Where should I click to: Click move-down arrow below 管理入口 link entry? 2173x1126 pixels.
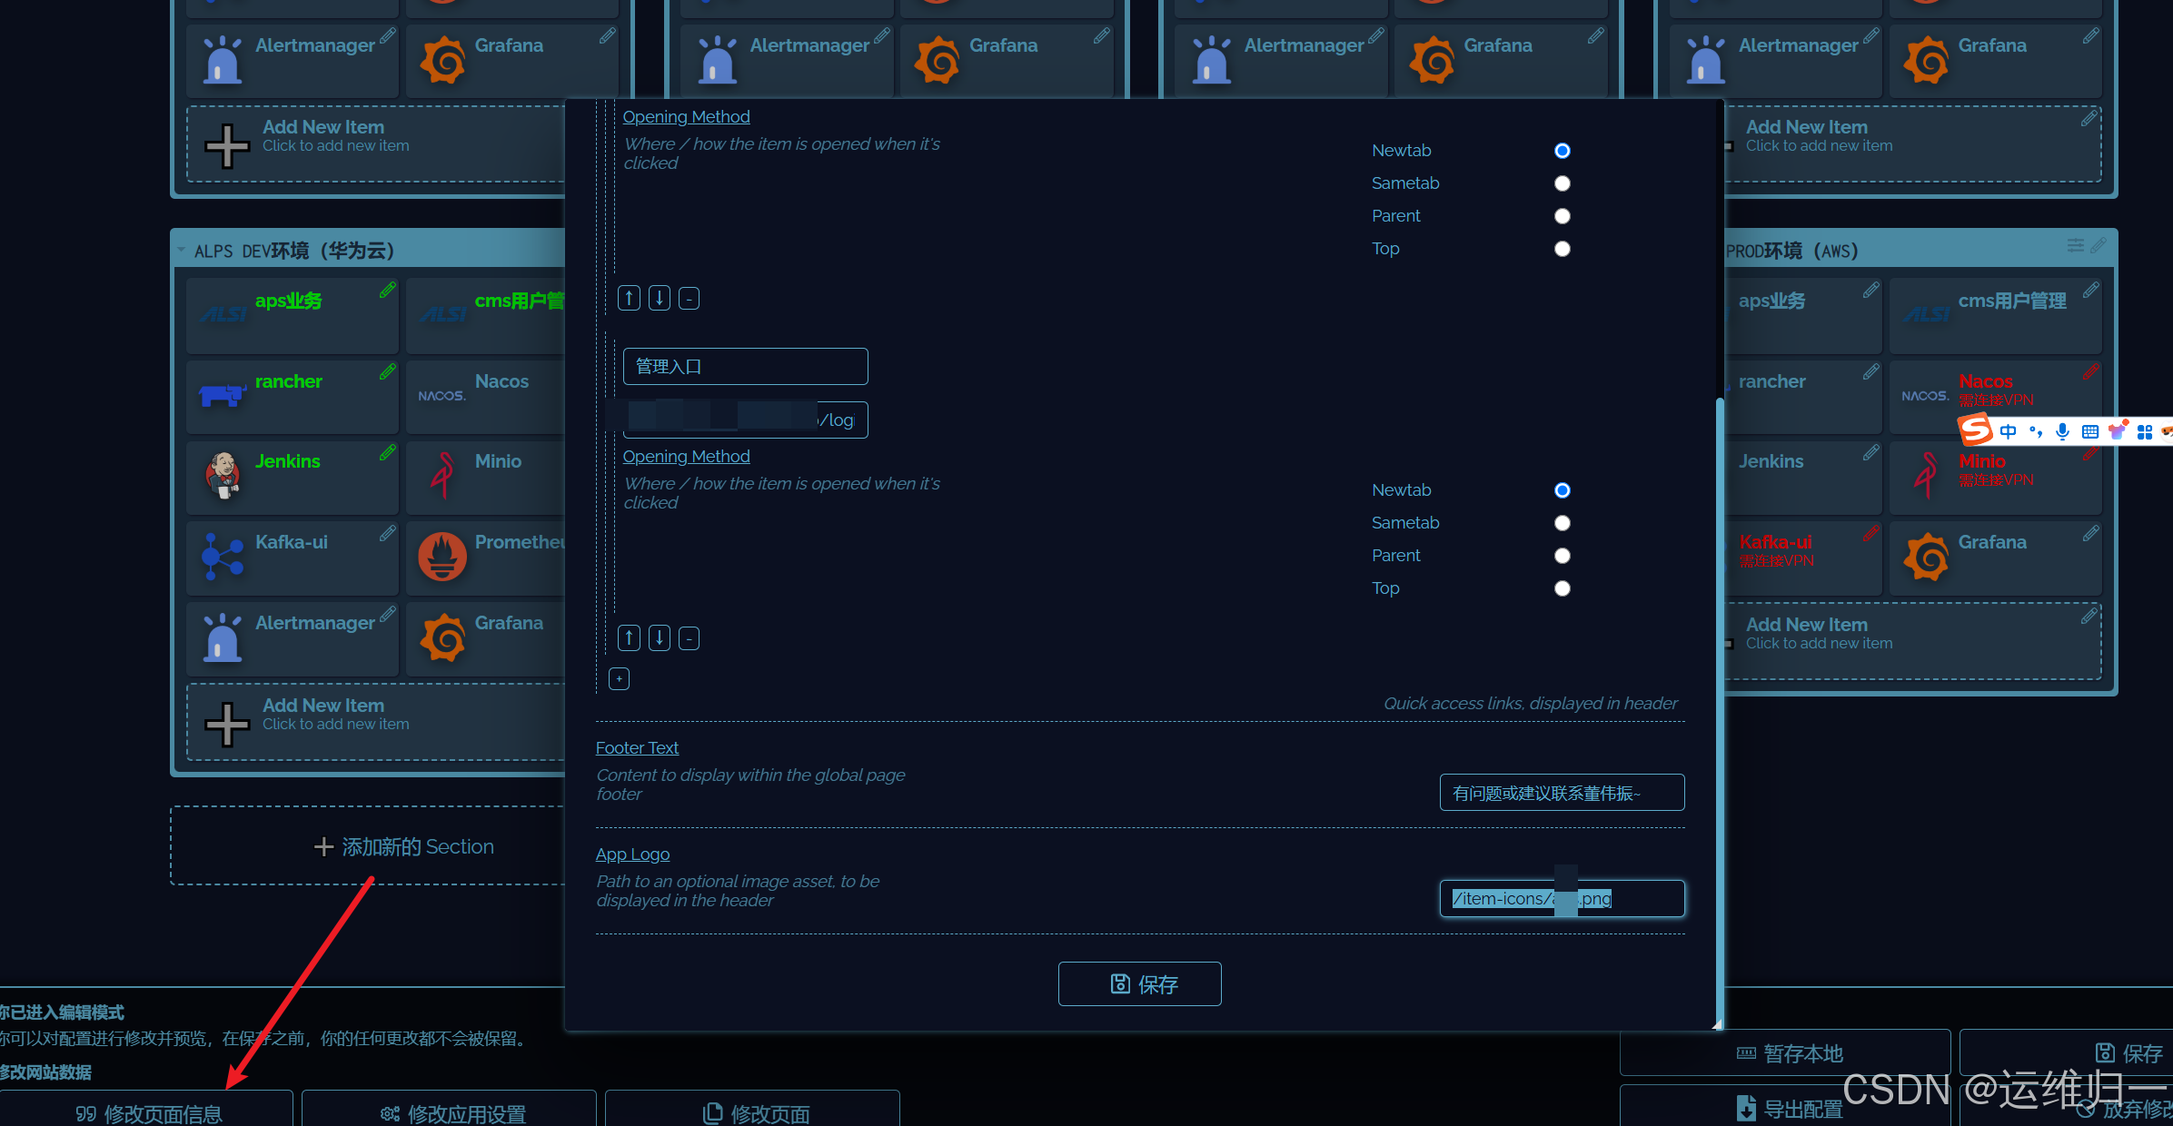point(660,638)
